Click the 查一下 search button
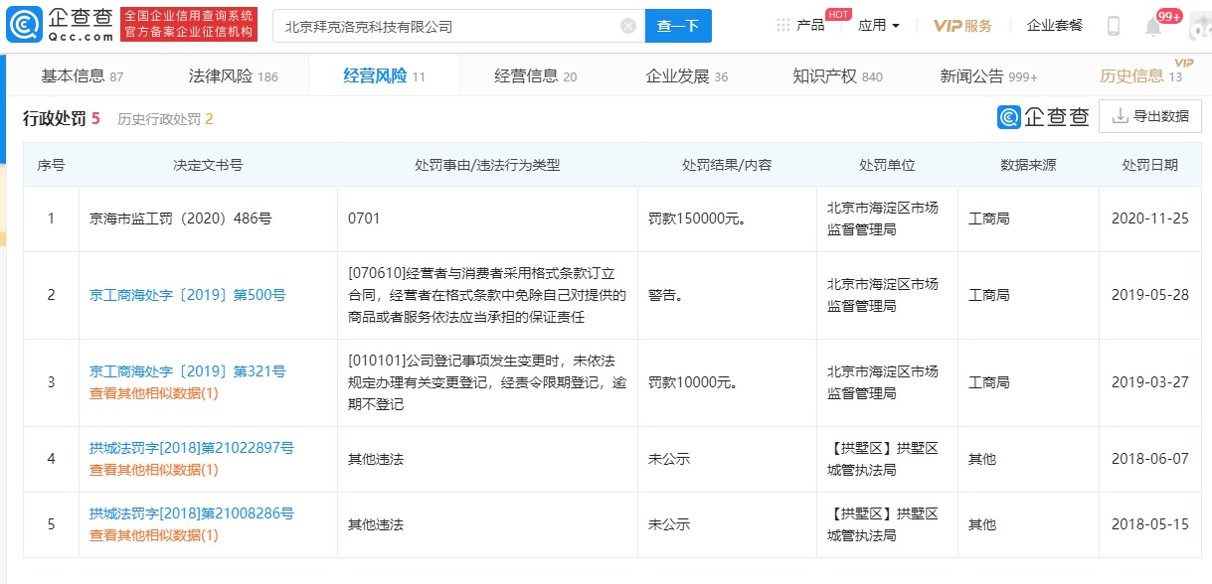This screenshot has height=584, width=1212. point(678,26)
